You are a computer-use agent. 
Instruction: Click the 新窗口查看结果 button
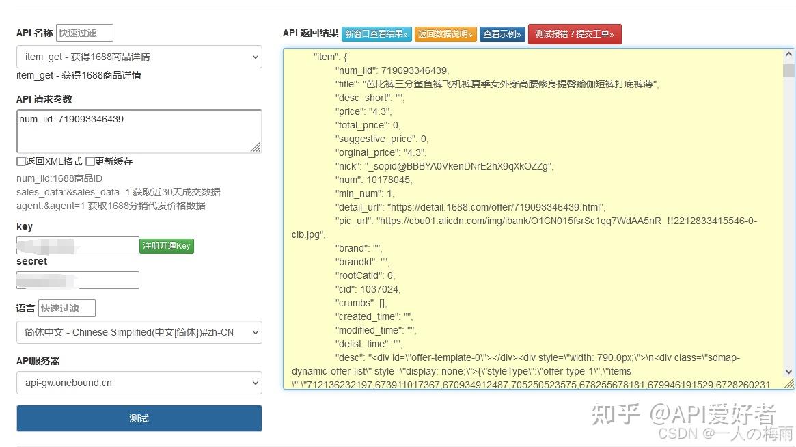(x=376, y=33)
